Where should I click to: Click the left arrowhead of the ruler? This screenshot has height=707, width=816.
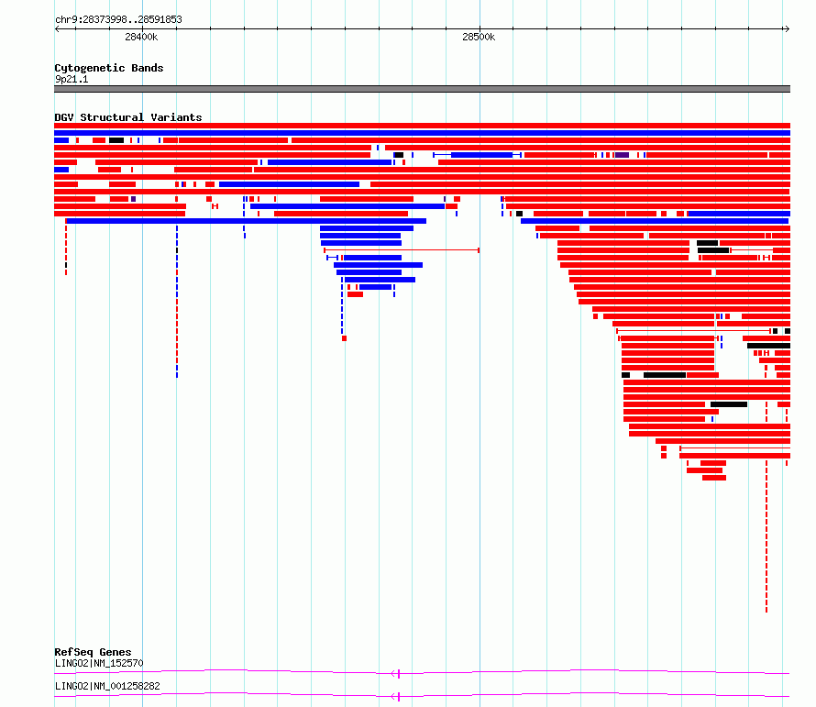pos(57,29)
